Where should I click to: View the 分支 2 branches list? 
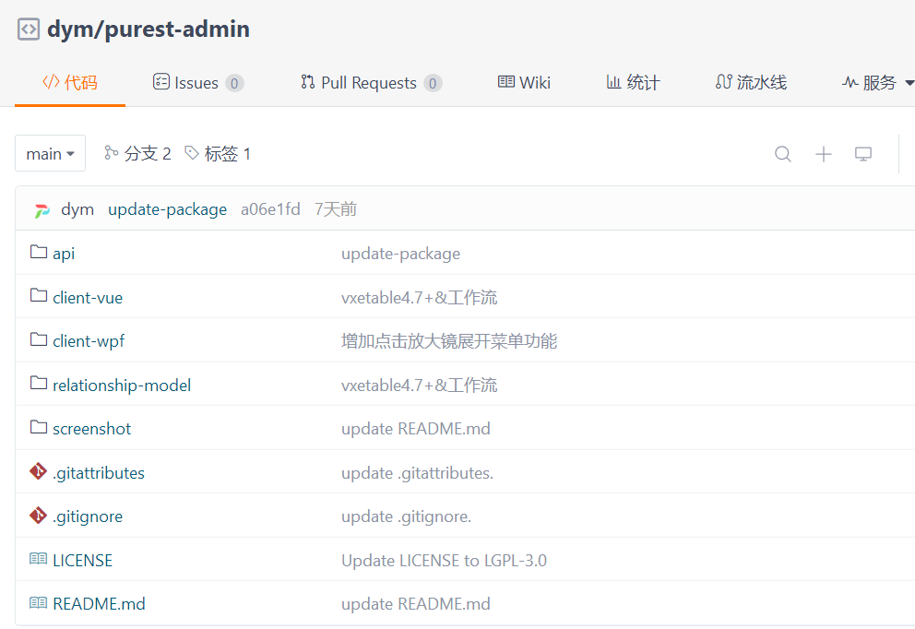pyautogui.click(x=137, y=153)
